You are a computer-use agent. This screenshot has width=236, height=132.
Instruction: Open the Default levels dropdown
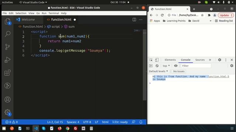(x=159, y=71)
